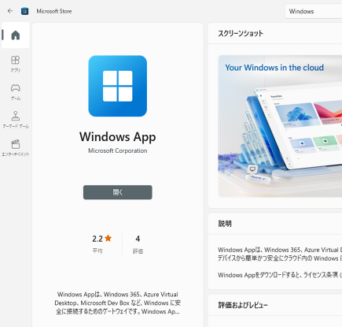The image size is (342, 327).
Task: Click the ライセンス条項 download notice line
Action: pyautogui.click(x=280, y=275)
